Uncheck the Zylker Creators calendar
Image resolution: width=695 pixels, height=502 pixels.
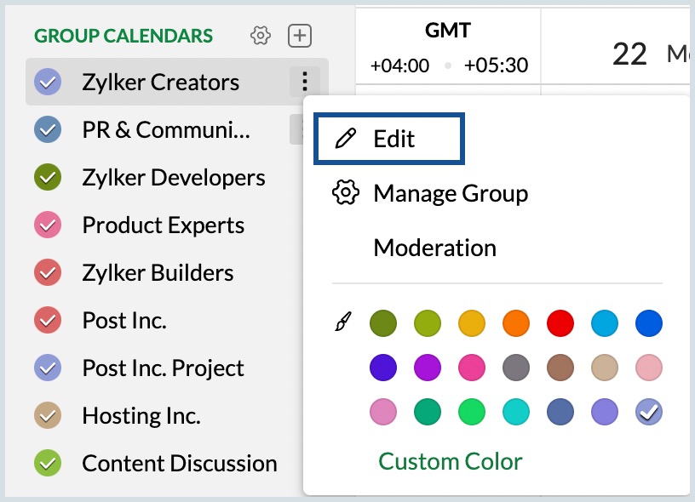pyautogui.click(x=45, y=82)
